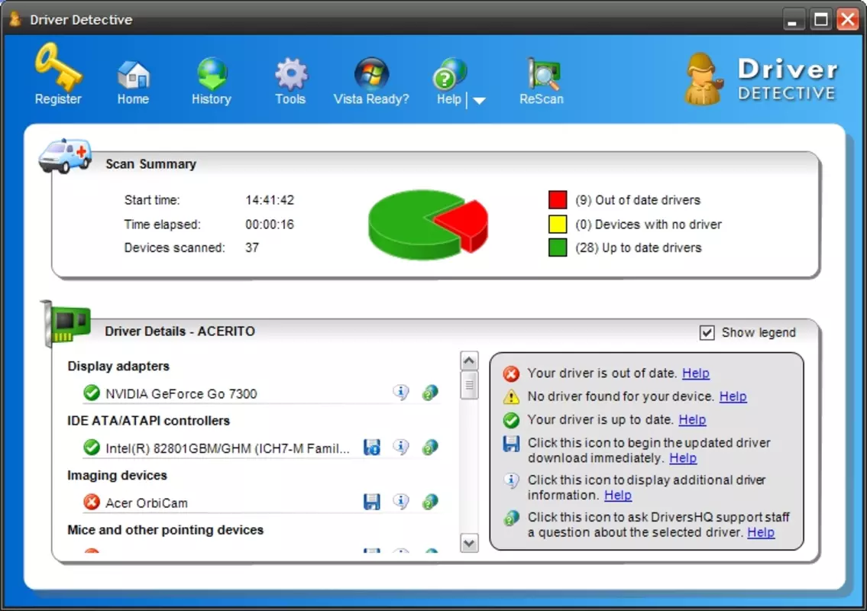
Task: Open Help link for no driver found
Action: pyautogui.click(x=733, y=396)
